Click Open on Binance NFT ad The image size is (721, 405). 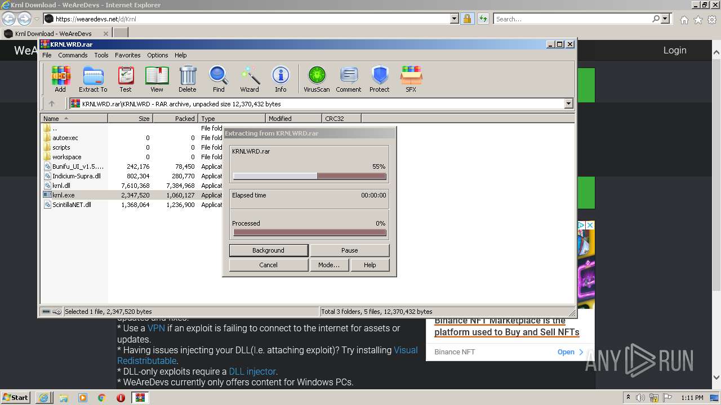[x=571, y=352]
